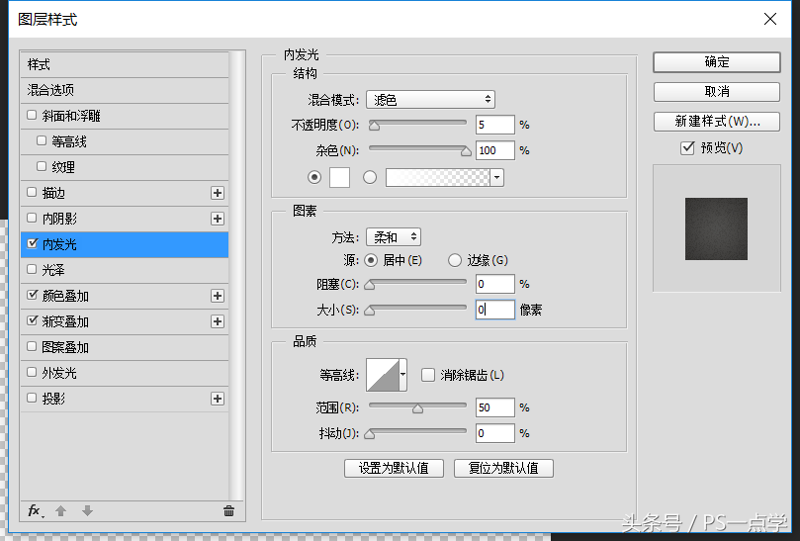800x541 pixels.
Task: Select 光泽 row in style list
Action: (x=125, y=270)
